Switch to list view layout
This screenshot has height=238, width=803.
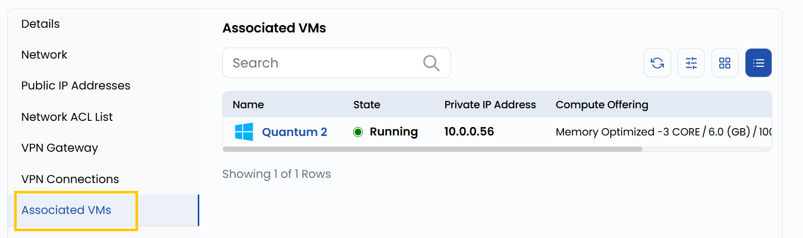(758, 63)
